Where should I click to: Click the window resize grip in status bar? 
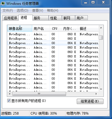(x=108, y=115)
